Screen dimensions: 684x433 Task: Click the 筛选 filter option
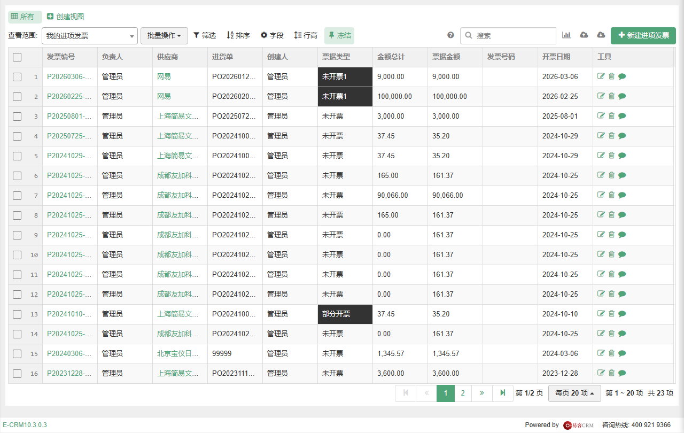205,35
